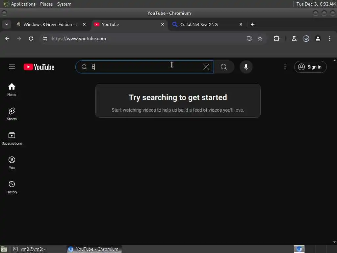Screen dimensions: 337x253
Task: Click workspace switcher in bottom panel
Action: 299,249
